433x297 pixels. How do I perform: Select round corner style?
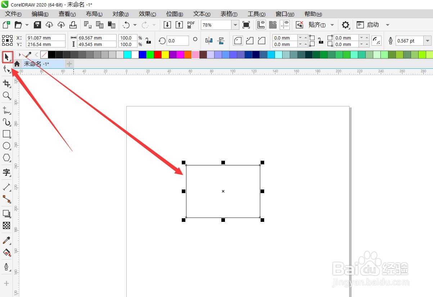tap(238, 41)
